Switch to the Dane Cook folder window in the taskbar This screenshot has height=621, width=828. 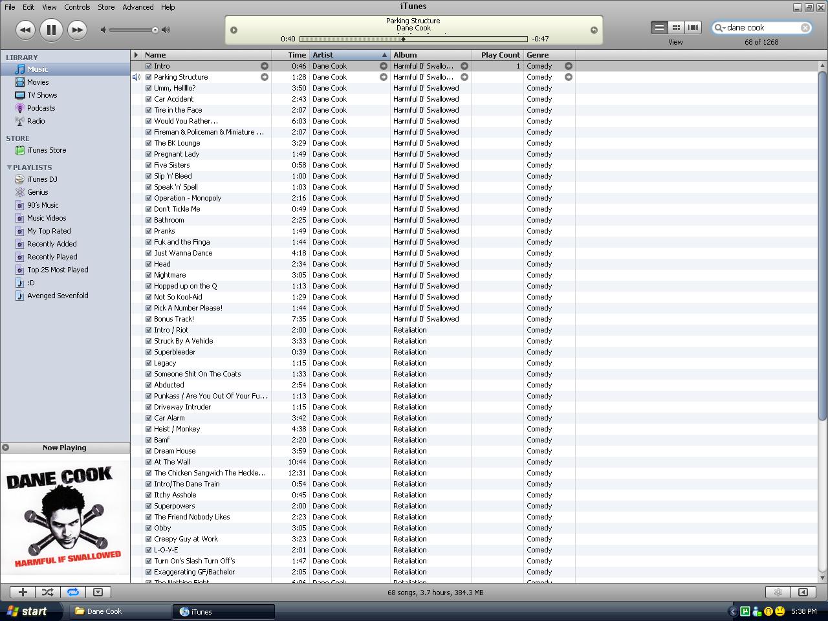tap(119, 611)
